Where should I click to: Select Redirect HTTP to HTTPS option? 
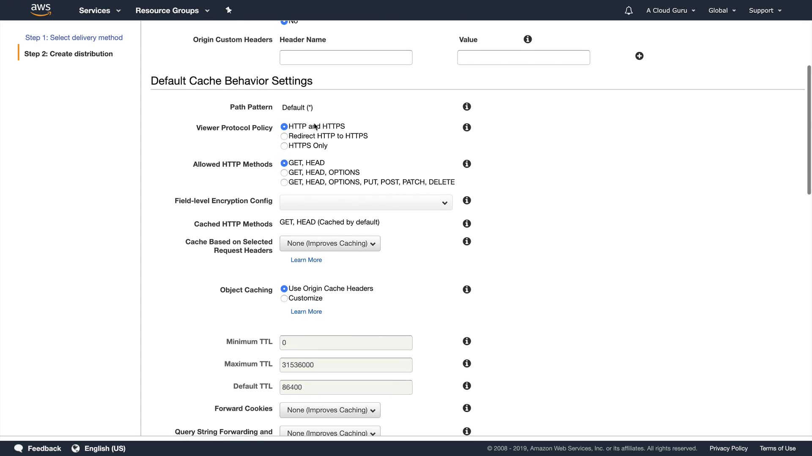click(x=284, y=136)
